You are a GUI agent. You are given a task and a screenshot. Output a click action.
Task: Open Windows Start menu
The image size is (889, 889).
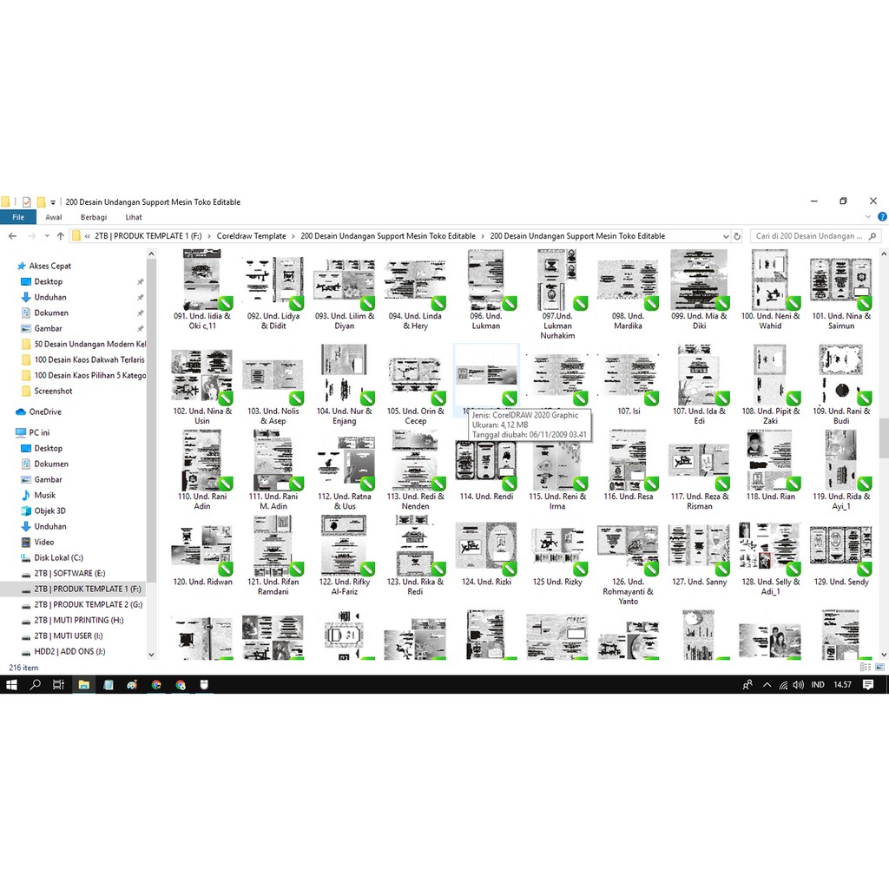point(12,685)
